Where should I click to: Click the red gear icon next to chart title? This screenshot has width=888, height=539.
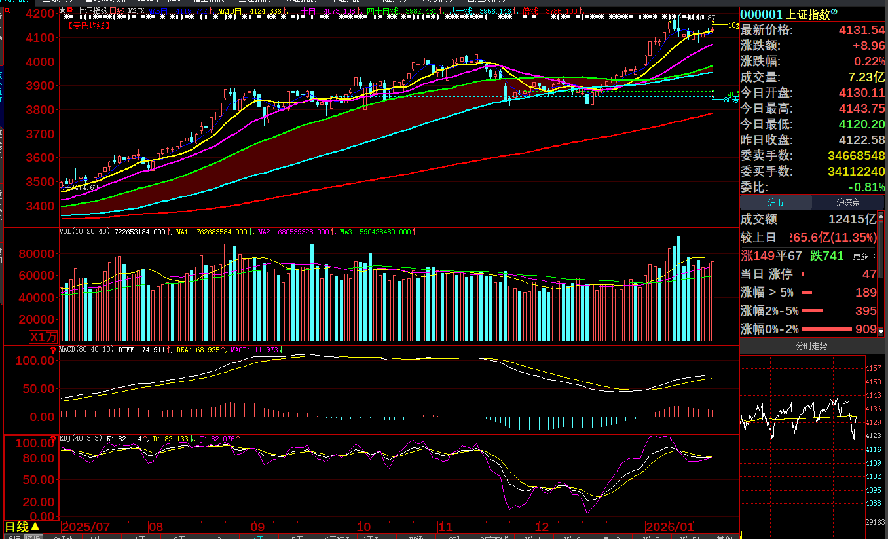[x=69, y=11]
